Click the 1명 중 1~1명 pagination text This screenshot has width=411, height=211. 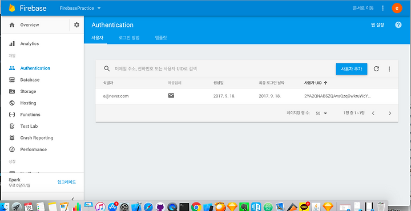click(x=354, y=113)
